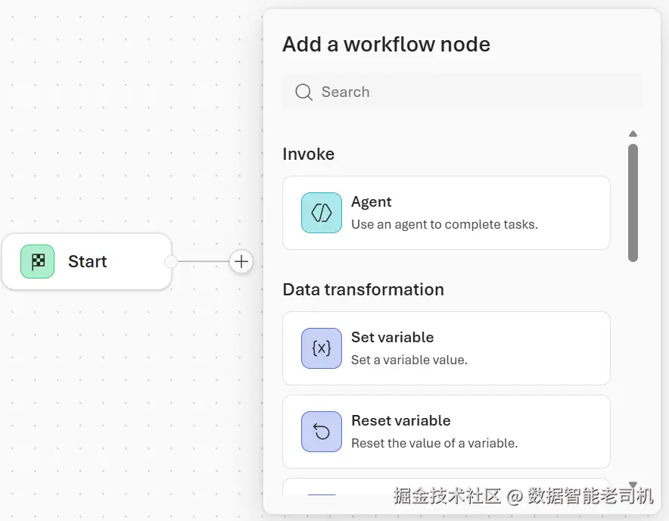The width and height of the screenshot is (669, 521).
Task: Select the Start node on canvas
Action: (x=87, y=261)
